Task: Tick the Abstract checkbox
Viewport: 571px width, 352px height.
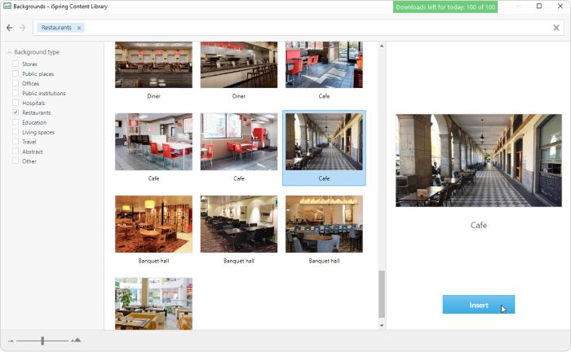Action: pos(15,152)
